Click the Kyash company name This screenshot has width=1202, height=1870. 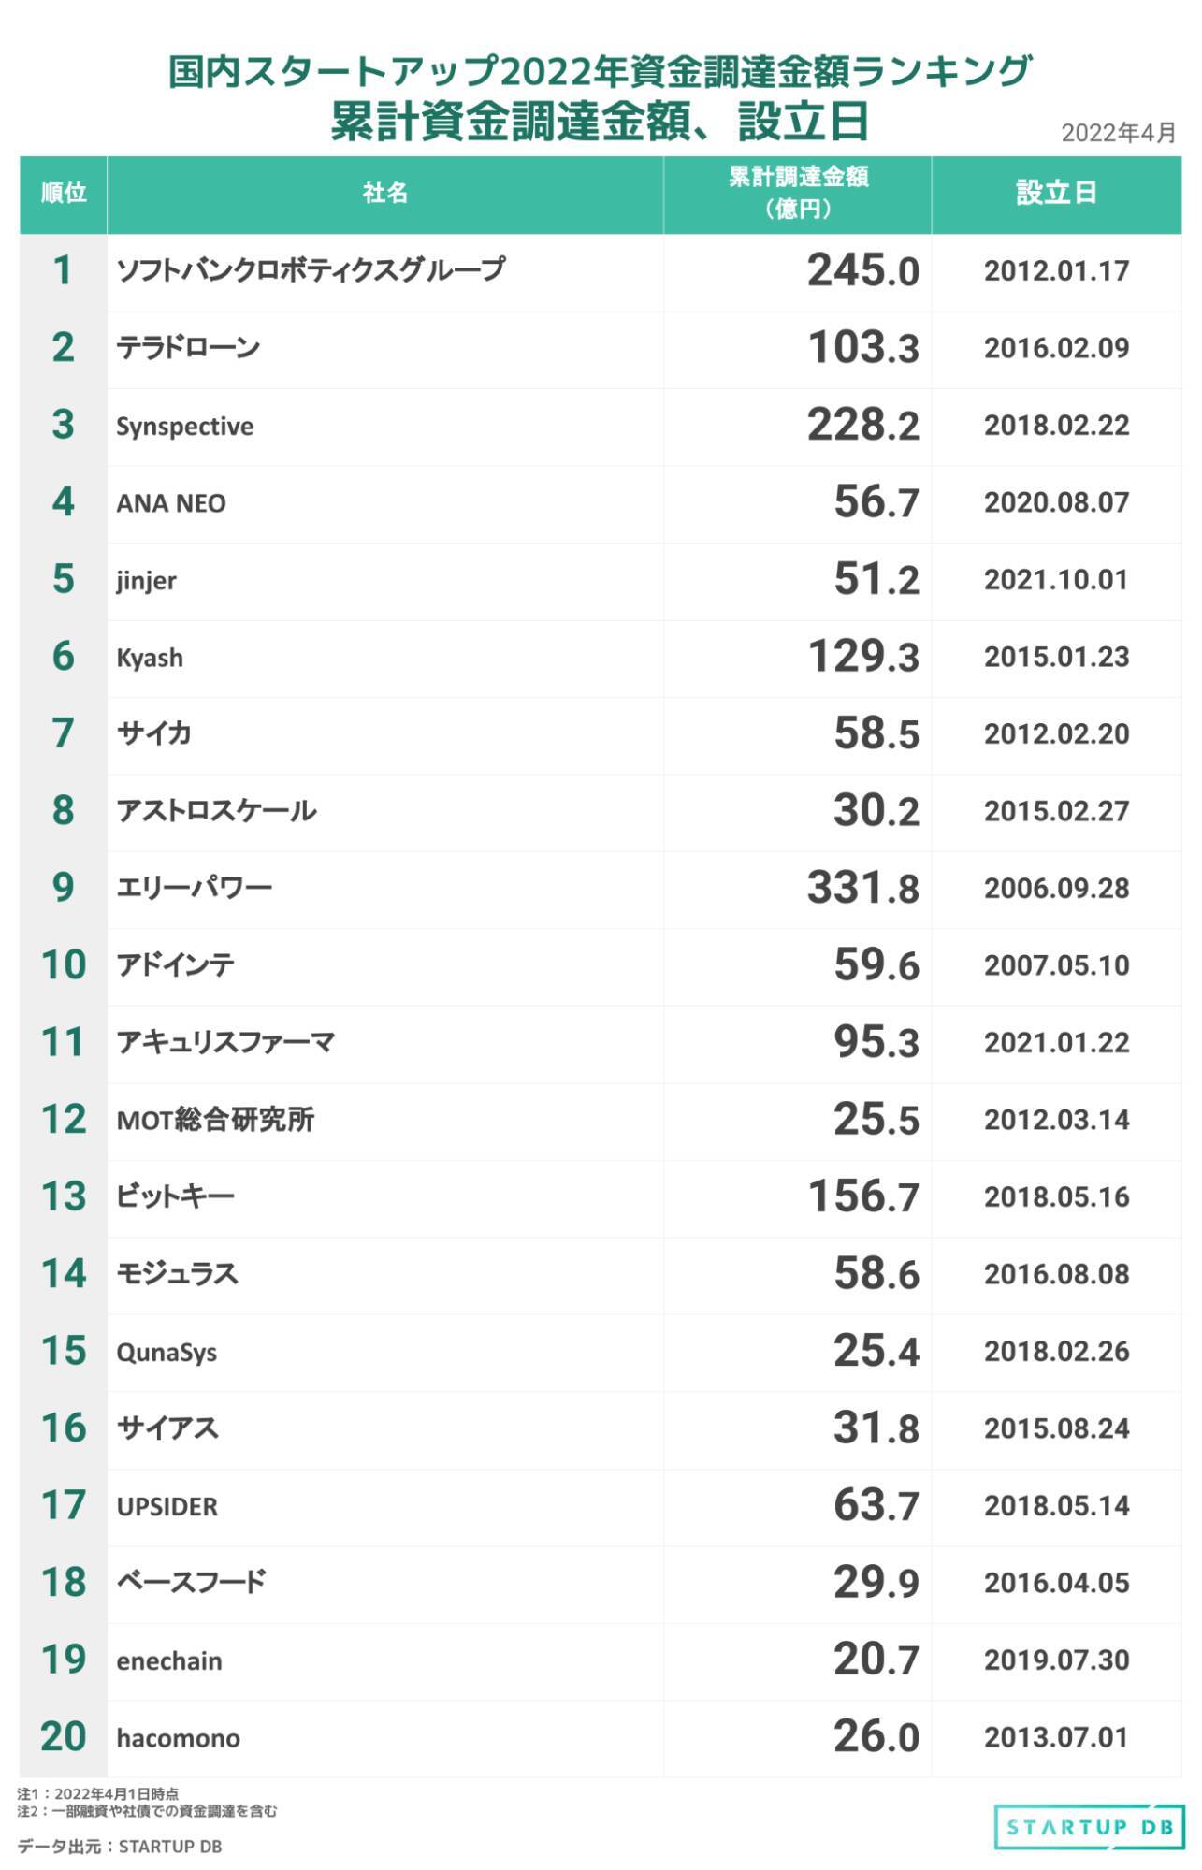[x=150, y=658]
